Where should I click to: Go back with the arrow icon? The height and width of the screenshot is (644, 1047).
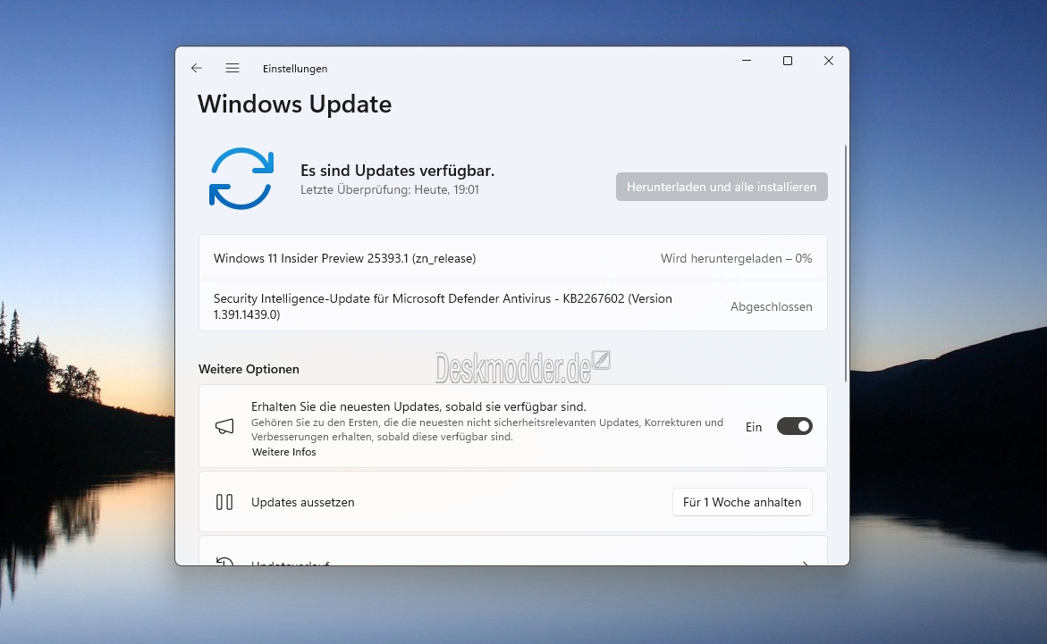click(x=197, y=68)
